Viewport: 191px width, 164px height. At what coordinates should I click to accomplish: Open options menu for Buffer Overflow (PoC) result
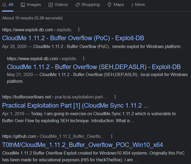point(79,30)
